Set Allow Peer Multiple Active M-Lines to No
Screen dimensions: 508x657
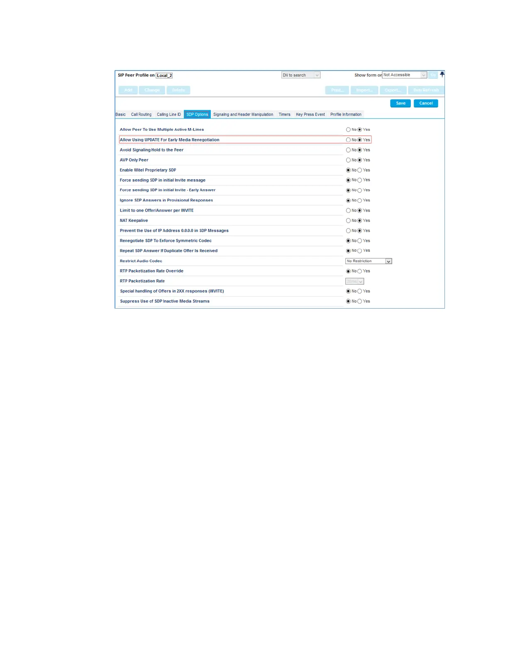(348, 130)
